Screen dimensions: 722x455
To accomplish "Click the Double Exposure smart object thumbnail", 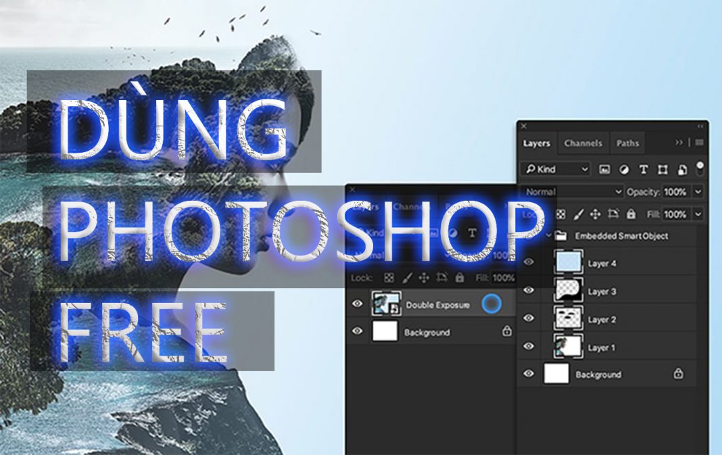I will [386, 304].
